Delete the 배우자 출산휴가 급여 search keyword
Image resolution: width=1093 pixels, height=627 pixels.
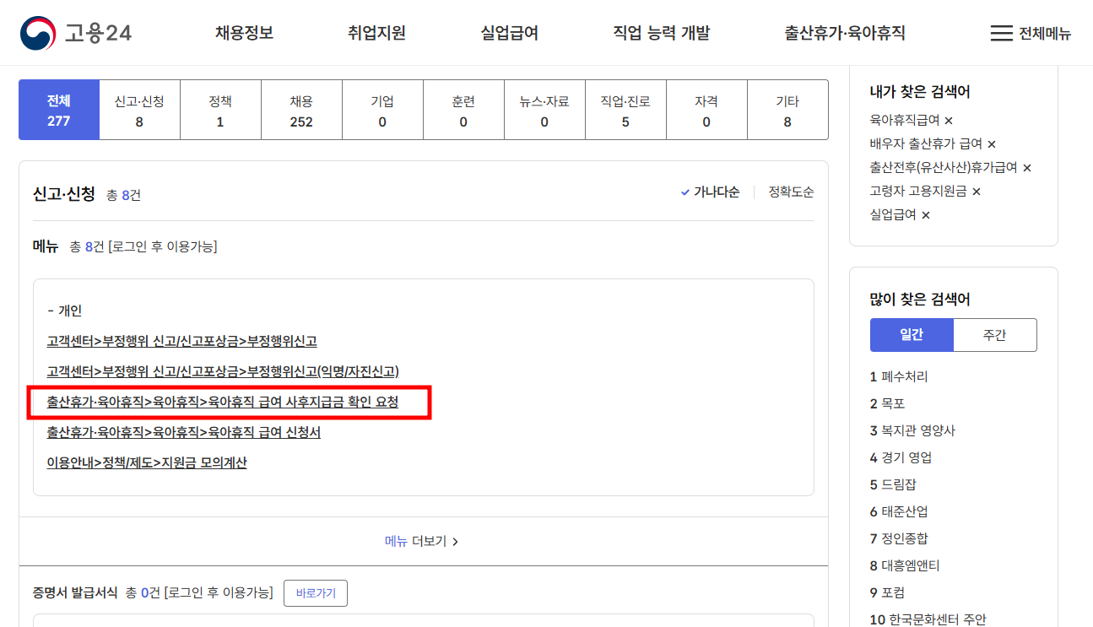990,144
